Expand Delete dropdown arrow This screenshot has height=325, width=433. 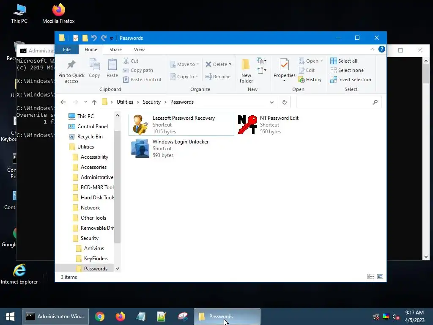tap(230, 64)
